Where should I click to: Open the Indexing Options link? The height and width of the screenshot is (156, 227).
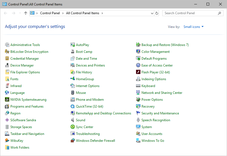click(154, 79)
